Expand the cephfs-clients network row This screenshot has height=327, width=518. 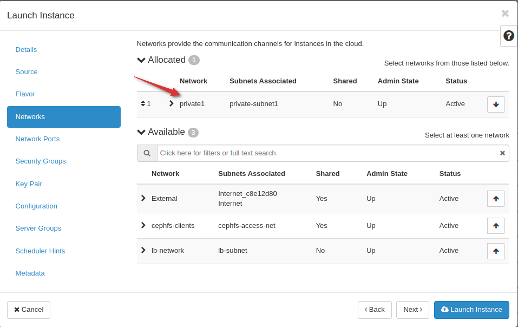click(x=143, y=225)
